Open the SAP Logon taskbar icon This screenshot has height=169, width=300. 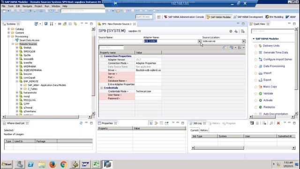[x=85, y=164]
